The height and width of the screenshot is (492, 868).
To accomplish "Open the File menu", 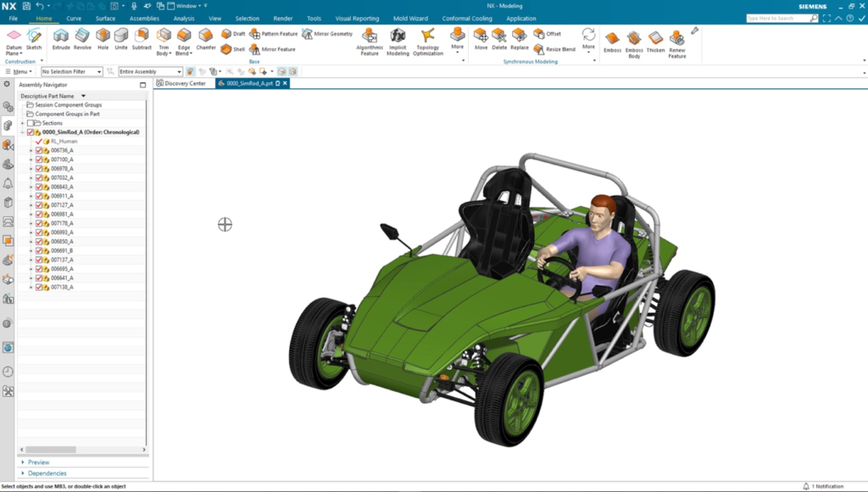I will point(13,18).
